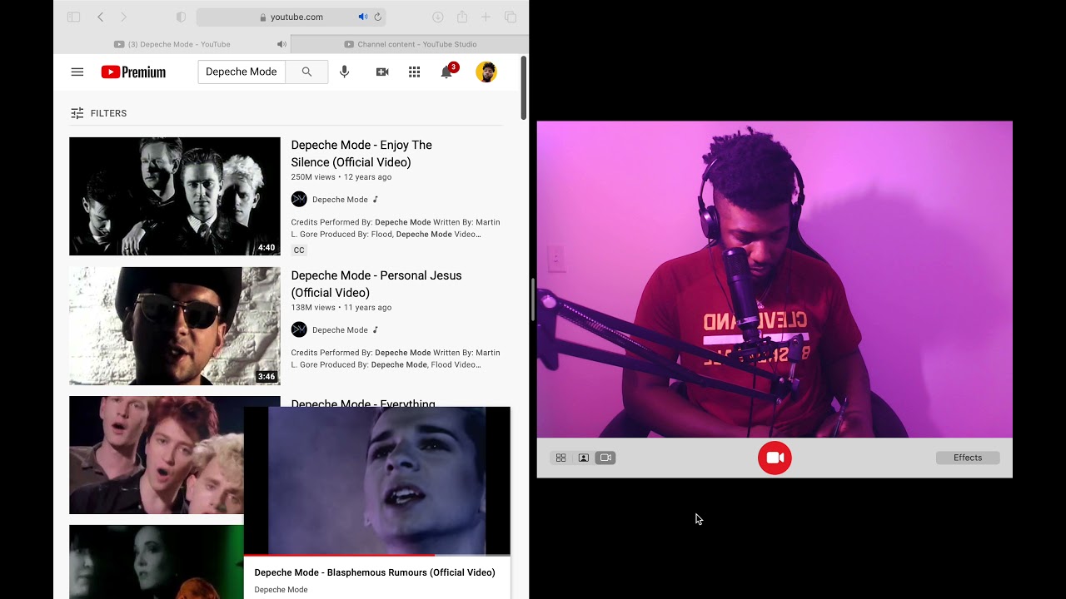Go to YouTube Premium home logo
1066x599 pixels.
[133, 72]
